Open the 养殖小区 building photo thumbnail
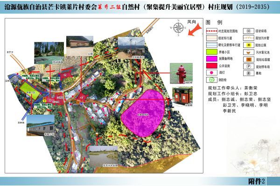 40,125
